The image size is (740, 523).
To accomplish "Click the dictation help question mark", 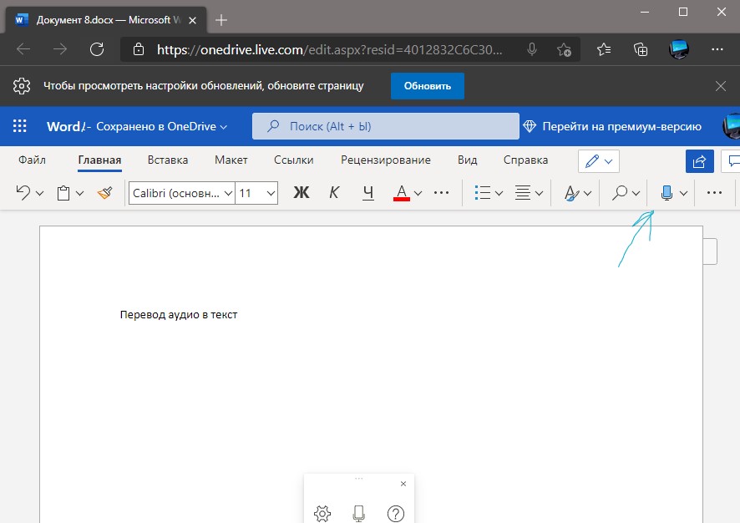I will pos(396,513).
